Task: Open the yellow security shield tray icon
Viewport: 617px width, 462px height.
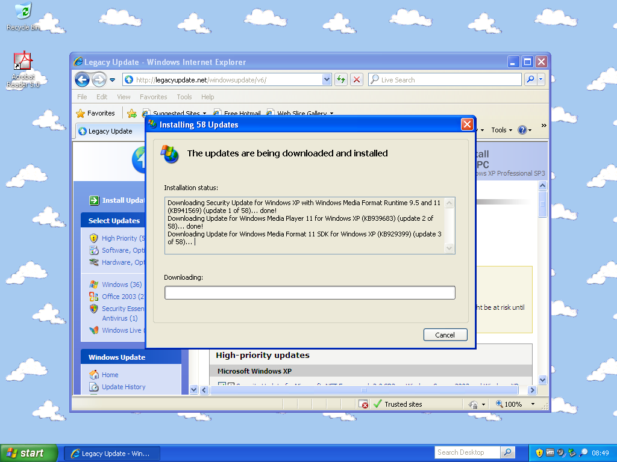Action: point(539,453)
